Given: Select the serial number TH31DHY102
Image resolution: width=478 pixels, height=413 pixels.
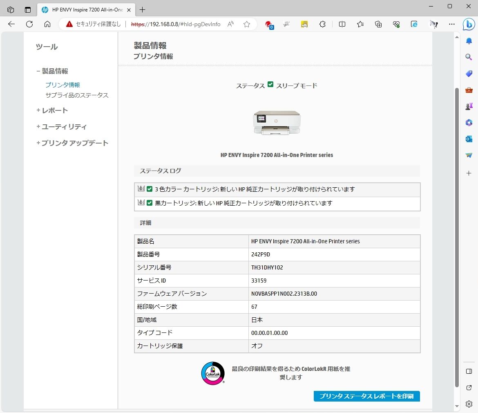Looking at the screenshot, I should (267, 267).
